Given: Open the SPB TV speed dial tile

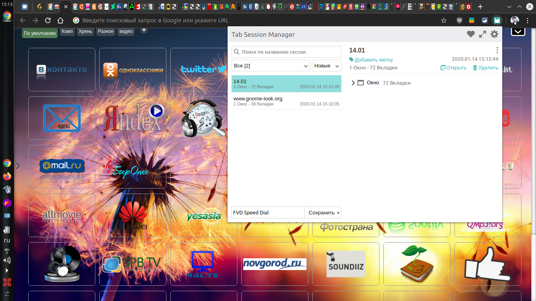Looking at the screenshot, I should point(133,264).
